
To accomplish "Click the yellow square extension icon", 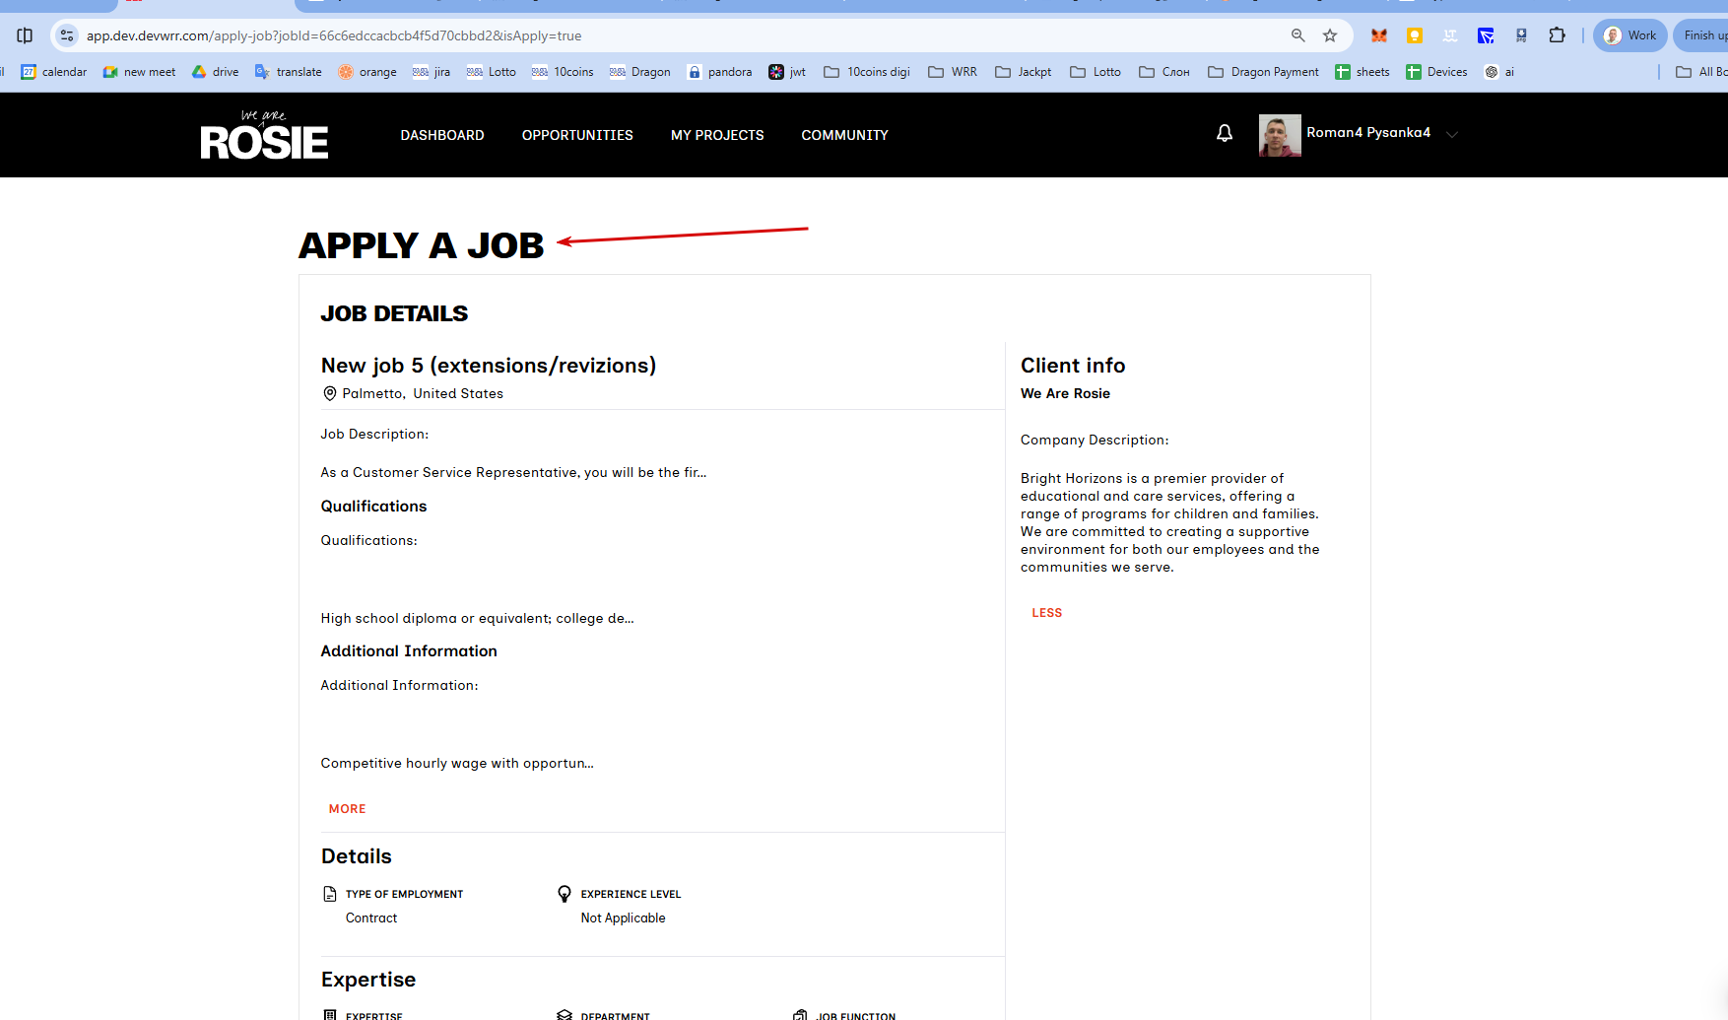I will [1415, 35].
